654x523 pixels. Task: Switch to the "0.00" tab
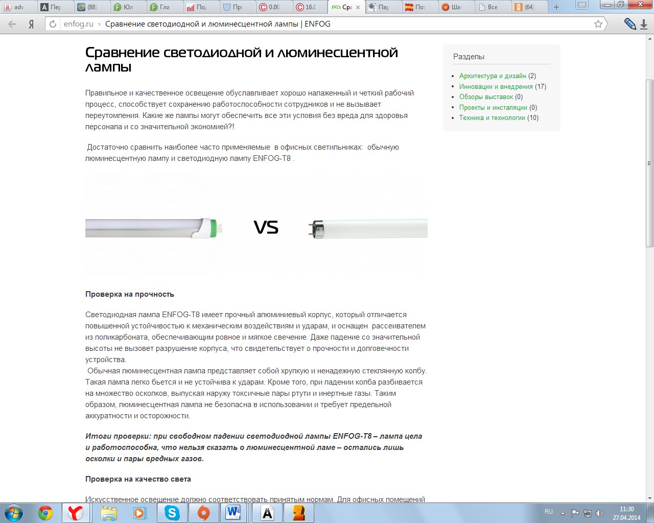click(273, 7)
